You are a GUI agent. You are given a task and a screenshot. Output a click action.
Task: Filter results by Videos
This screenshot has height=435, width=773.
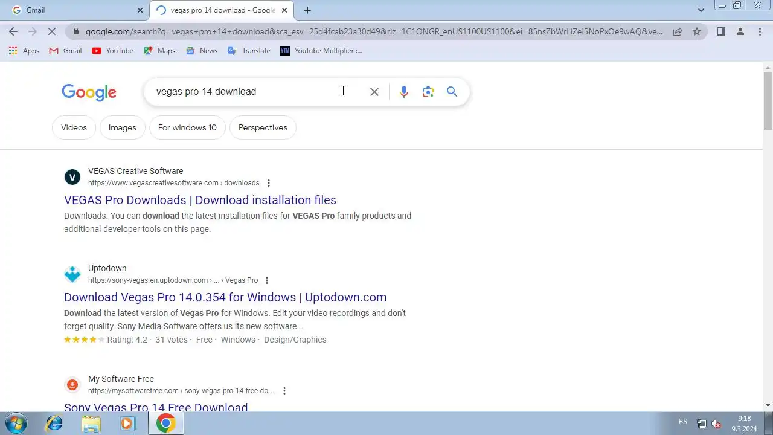pos(74,127)
